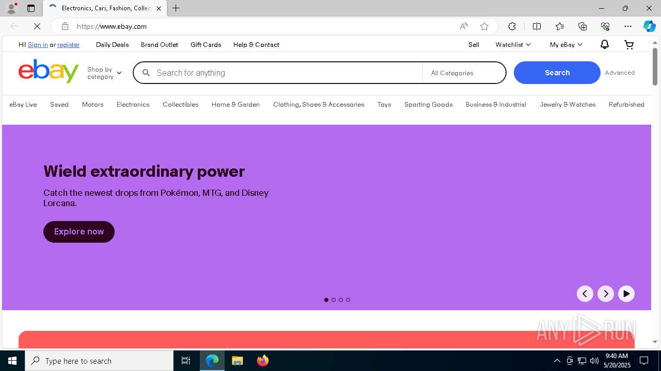This screenshot has width=661, height=371.
Task: Toggle Split screen view
Action: pos(537,26)
